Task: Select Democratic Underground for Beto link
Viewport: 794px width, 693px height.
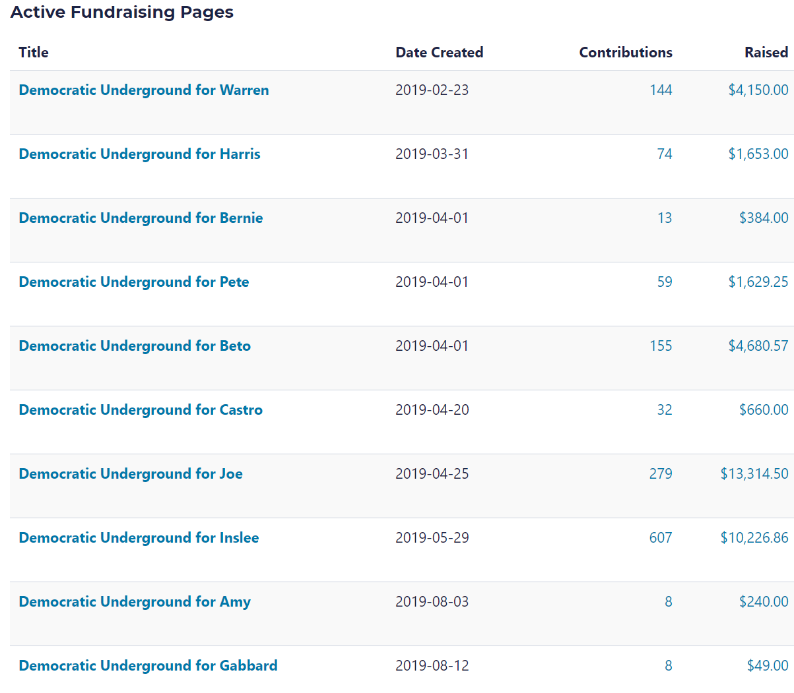Action: click(x=135, y=346)
